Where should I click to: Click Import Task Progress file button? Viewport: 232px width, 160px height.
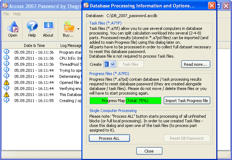tap(187, 101)
